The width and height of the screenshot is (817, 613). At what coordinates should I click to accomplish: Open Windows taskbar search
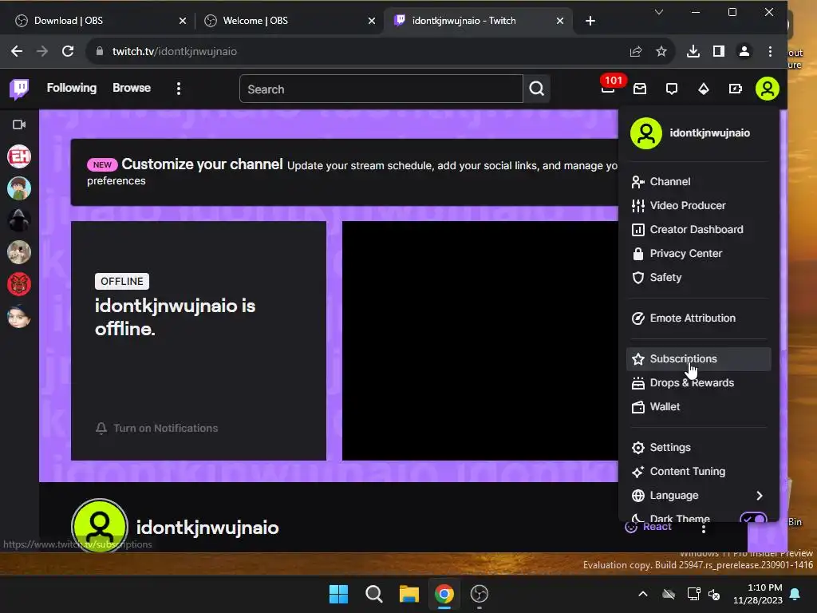(x=373, y=594)
